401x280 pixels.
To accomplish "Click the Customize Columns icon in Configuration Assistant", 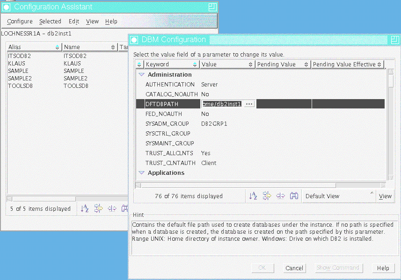I will click(x=112, y=209).
